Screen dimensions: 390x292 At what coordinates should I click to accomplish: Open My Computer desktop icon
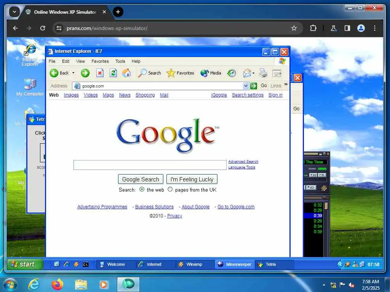click(x=30, y=87)
